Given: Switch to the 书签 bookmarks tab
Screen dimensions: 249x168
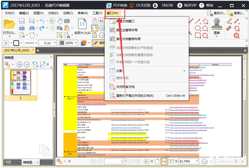Looking at the screenshot, I should pos(8,162).
